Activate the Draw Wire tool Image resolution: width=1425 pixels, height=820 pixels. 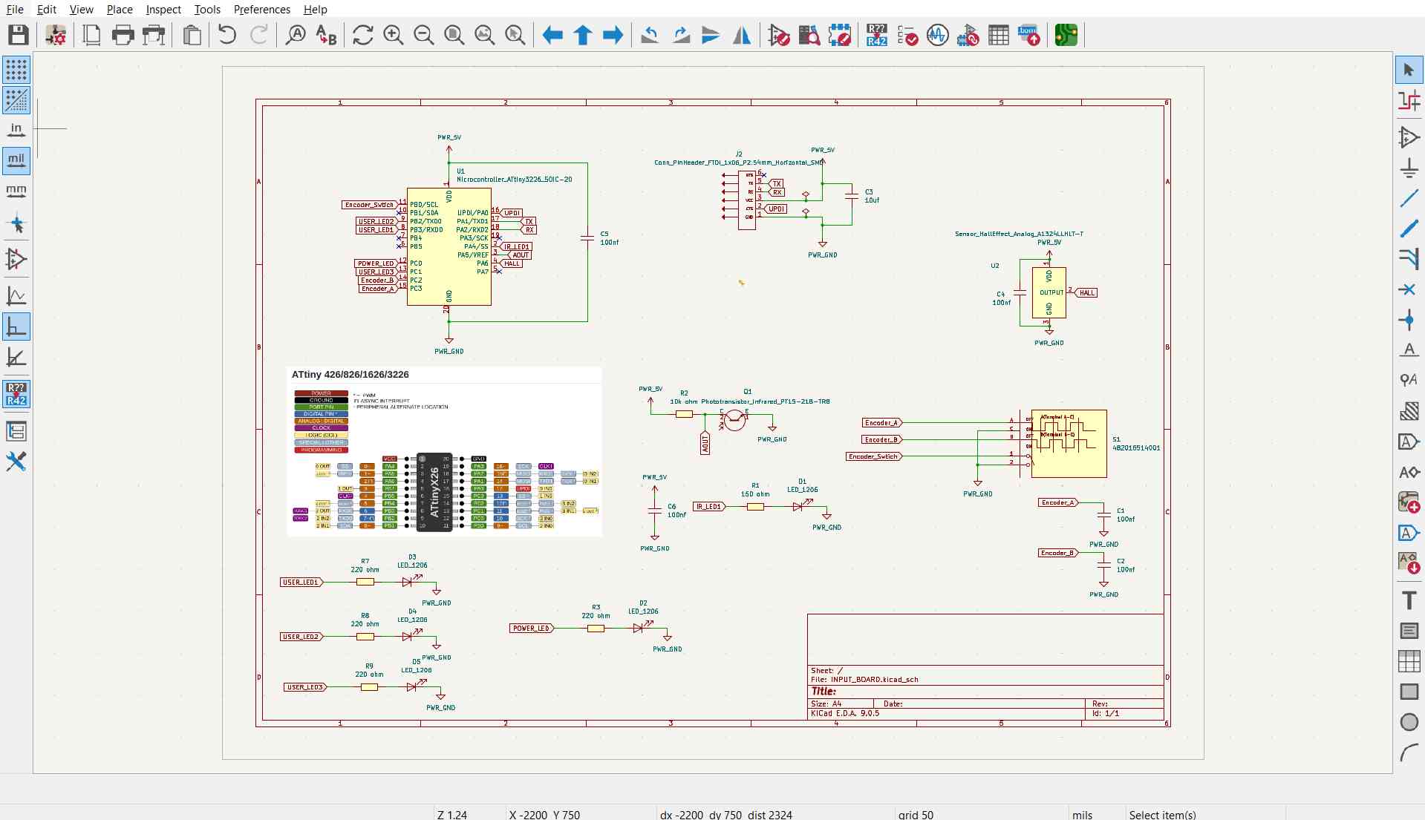(1409, 199)
